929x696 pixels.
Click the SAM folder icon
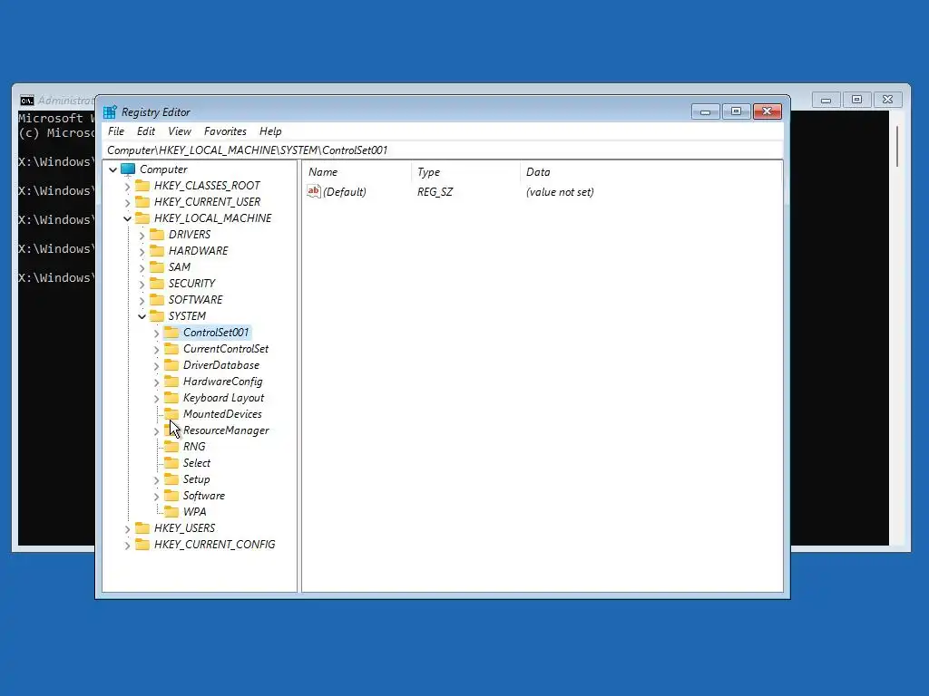[156, 267]
